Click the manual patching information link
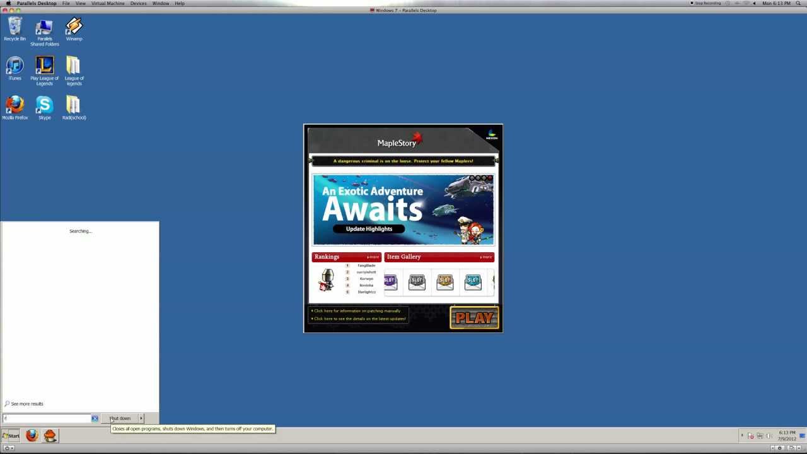Viewport: 807px width, 454px height. (x=357, y=311)
